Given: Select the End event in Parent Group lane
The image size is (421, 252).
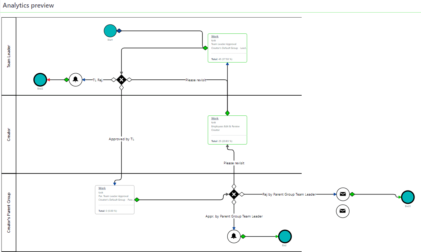Looking at the screenshot, I should tap(284, 237).
